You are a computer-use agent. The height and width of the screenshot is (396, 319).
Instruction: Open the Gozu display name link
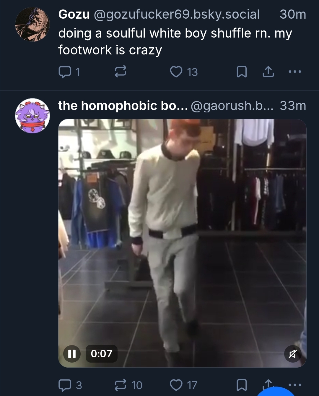(74, 14)
